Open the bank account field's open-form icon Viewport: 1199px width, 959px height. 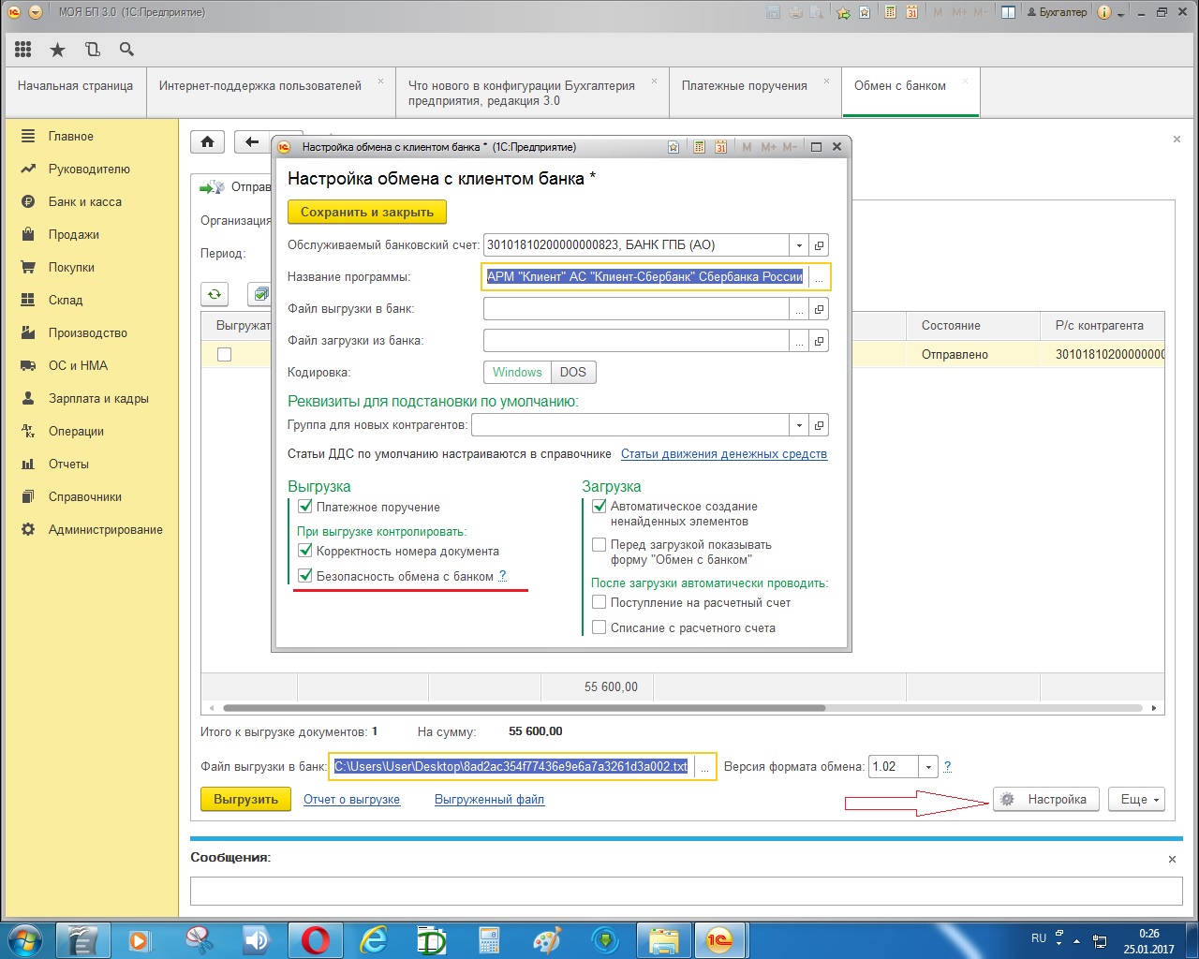819,245
